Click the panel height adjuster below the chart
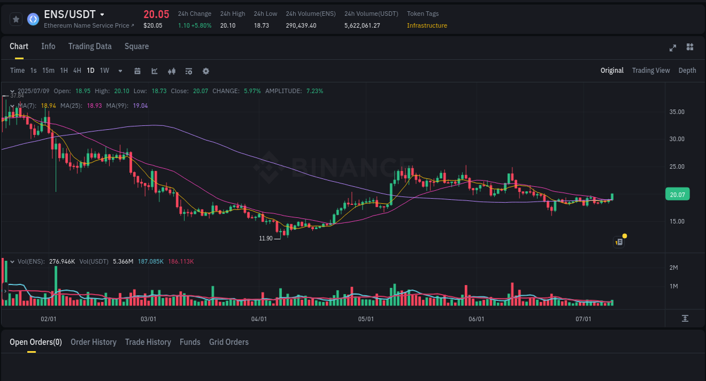This screenshot has width=706, height=381. 685,318
